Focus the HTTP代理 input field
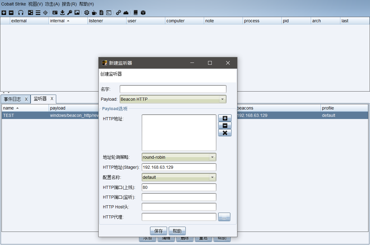 pyautogui.click(x=179, y=217)
